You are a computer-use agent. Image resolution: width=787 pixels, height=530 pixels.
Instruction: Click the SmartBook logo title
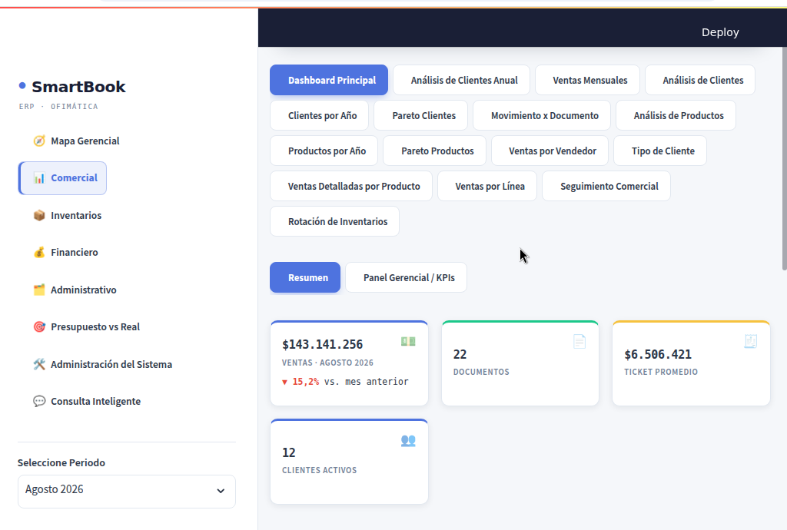coord(79,87)
